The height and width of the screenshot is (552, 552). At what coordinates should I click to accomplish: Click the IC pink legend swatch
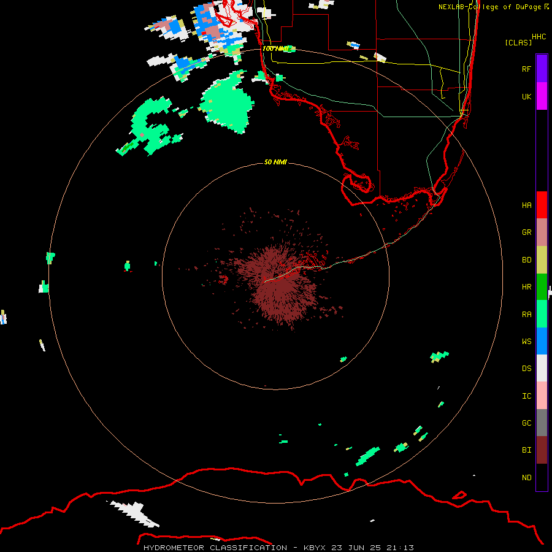542,396
